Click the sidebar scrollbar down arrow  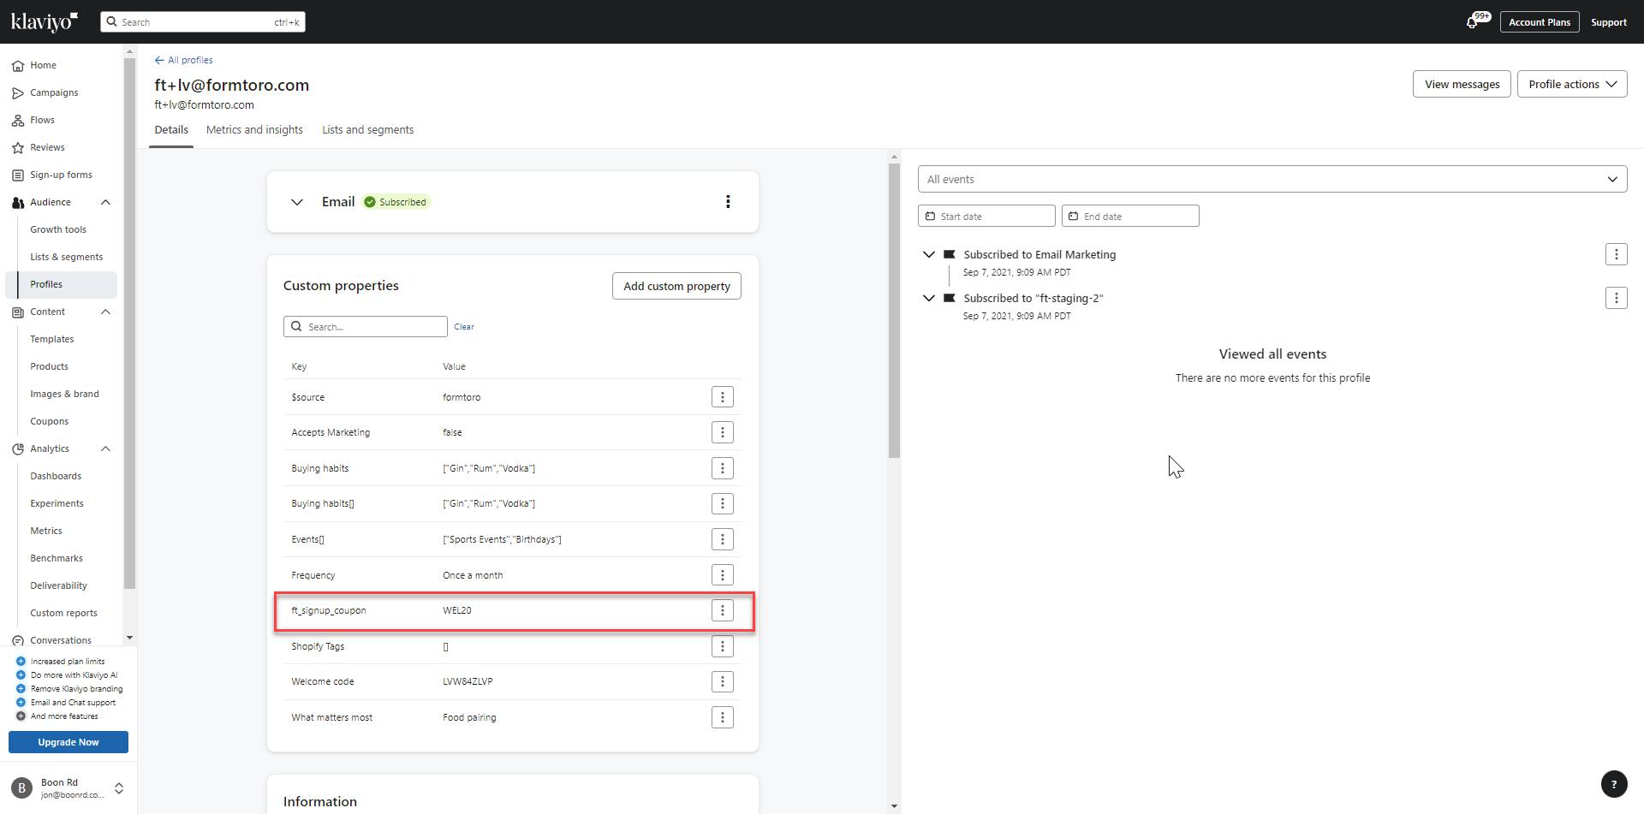coord(129,638)
